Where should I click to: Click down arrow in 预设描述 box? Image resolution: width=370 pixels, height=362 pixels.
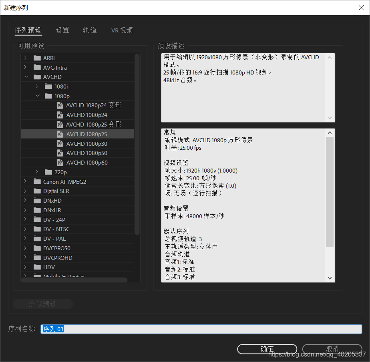(330, 118)
